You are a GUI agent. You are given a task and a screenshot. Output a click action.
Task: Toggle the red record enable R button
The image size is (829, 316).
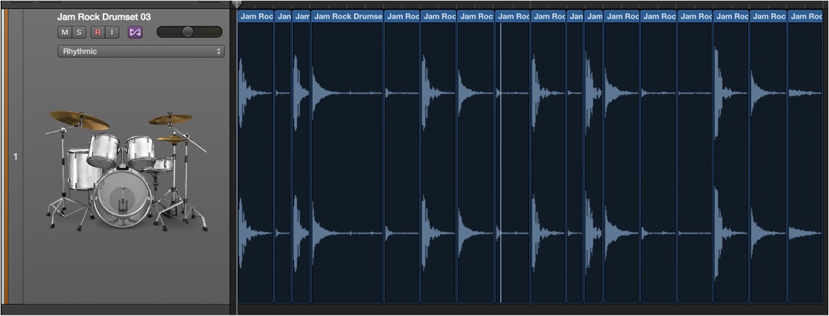coord(98,32)
